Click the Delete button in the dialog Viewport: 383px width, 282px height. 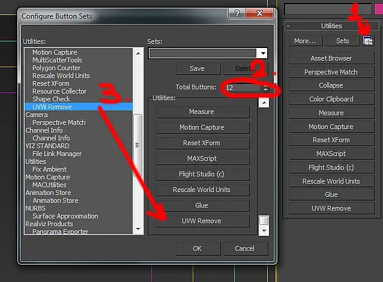click(246, 68)
